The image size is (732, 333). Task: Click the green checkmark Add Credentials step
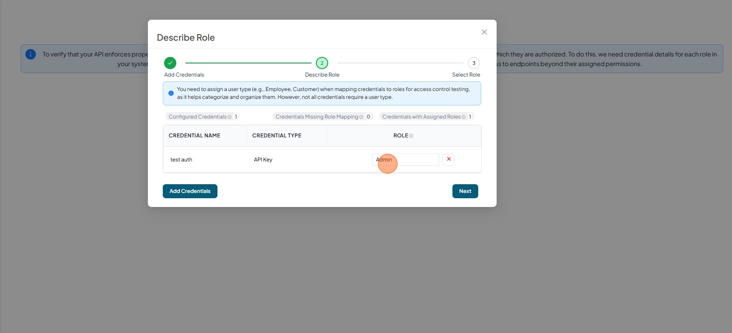coord(170,63)
